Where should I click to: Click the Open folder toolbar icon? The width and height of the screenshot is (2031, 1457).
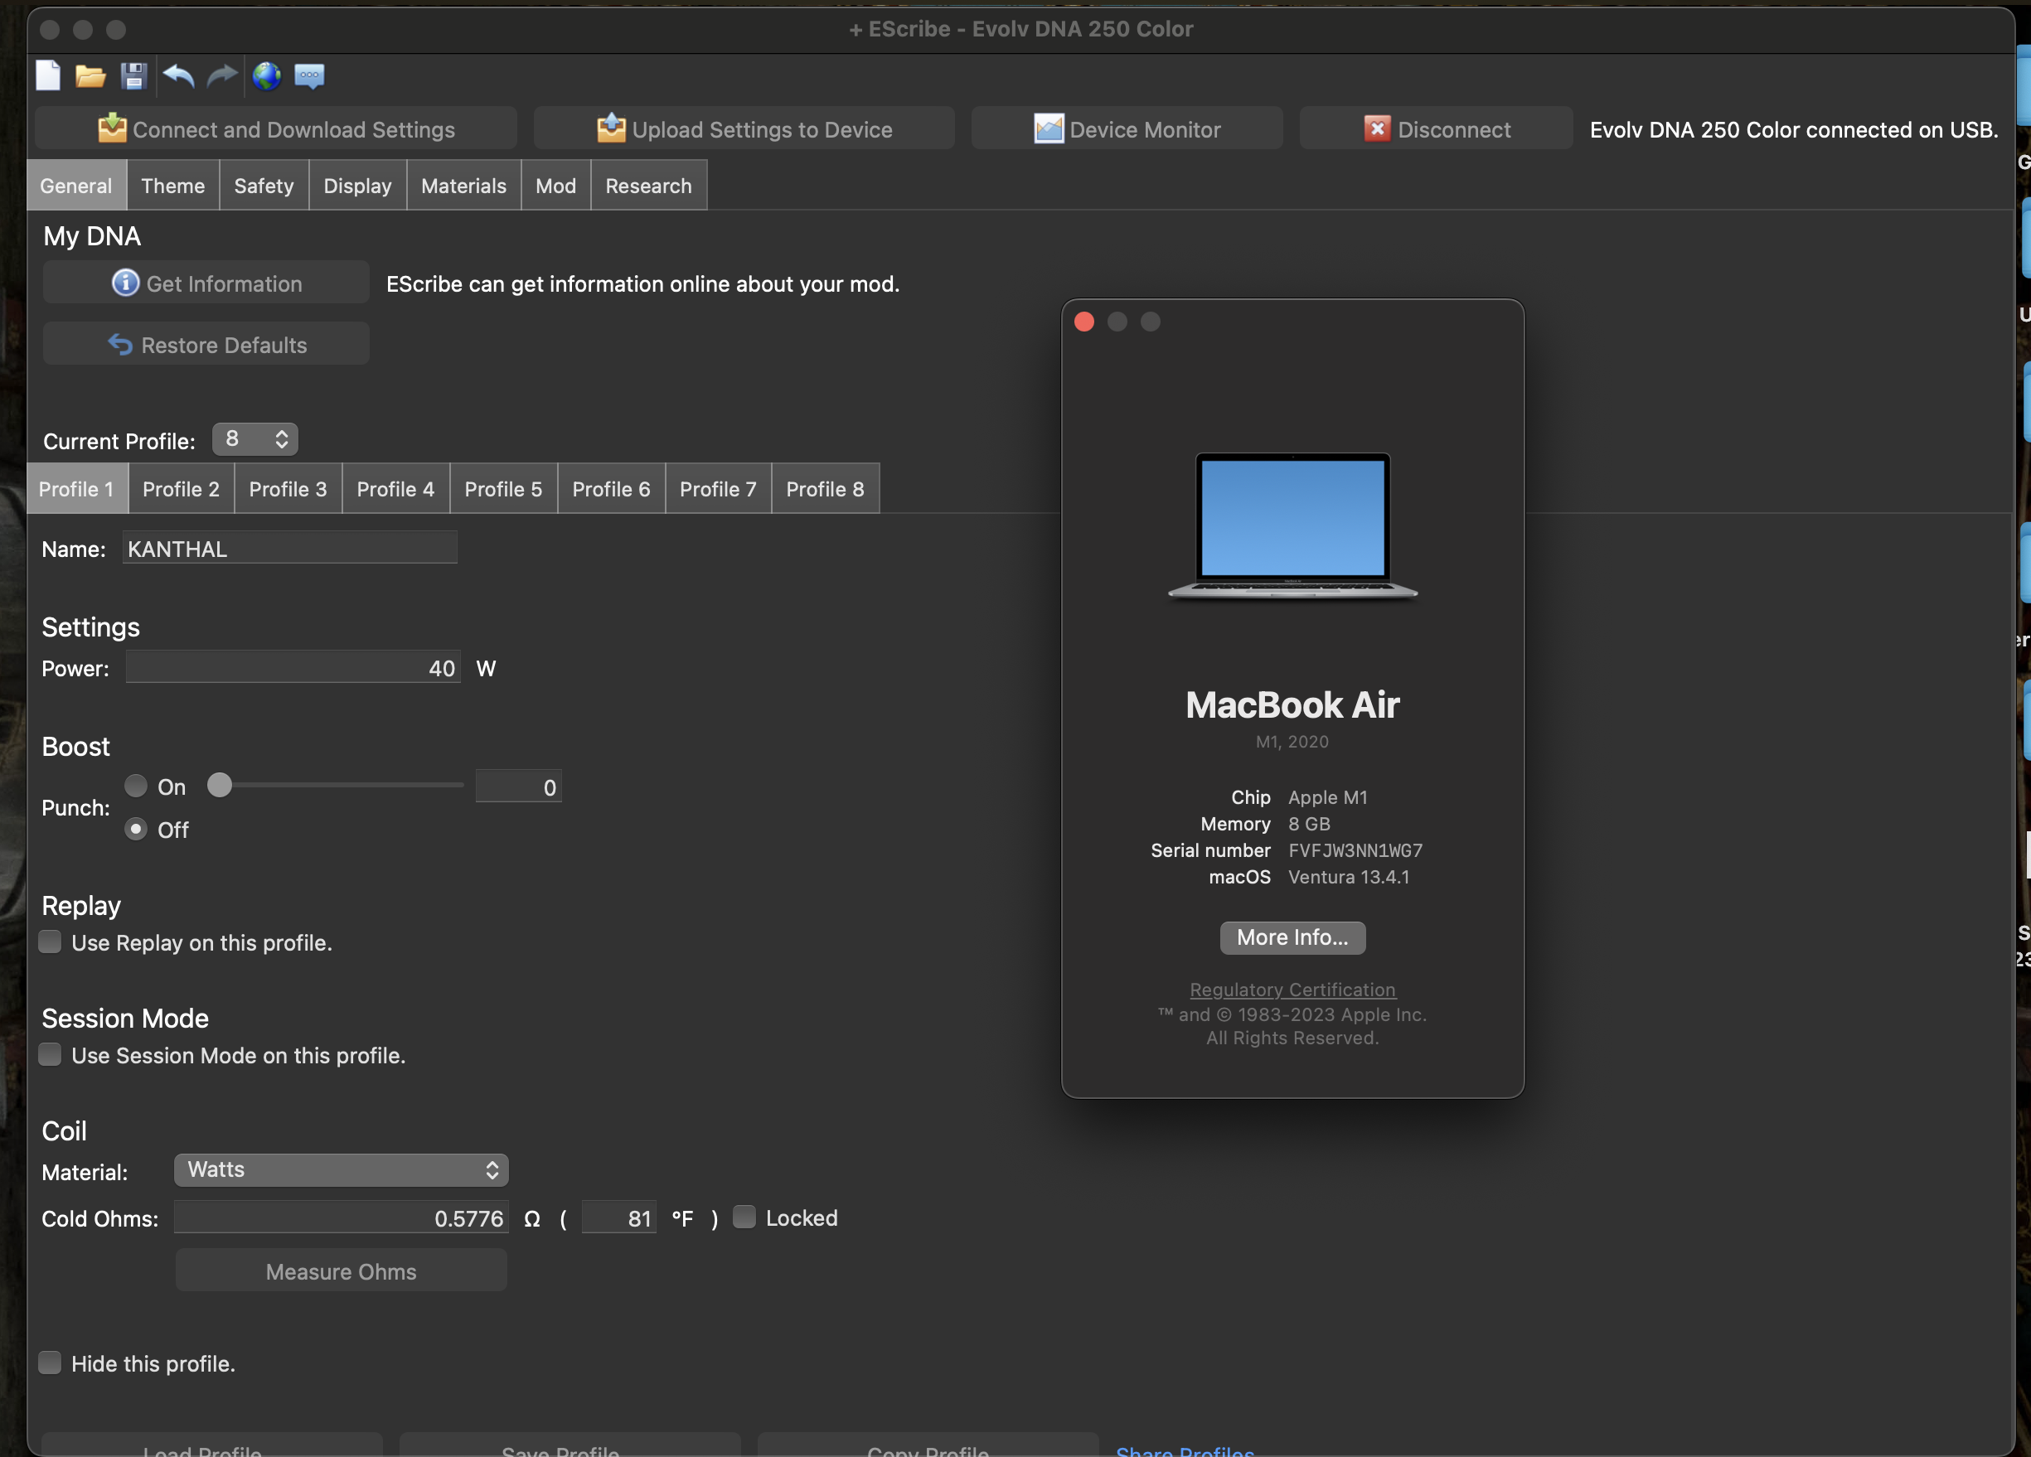coord(90,76)
